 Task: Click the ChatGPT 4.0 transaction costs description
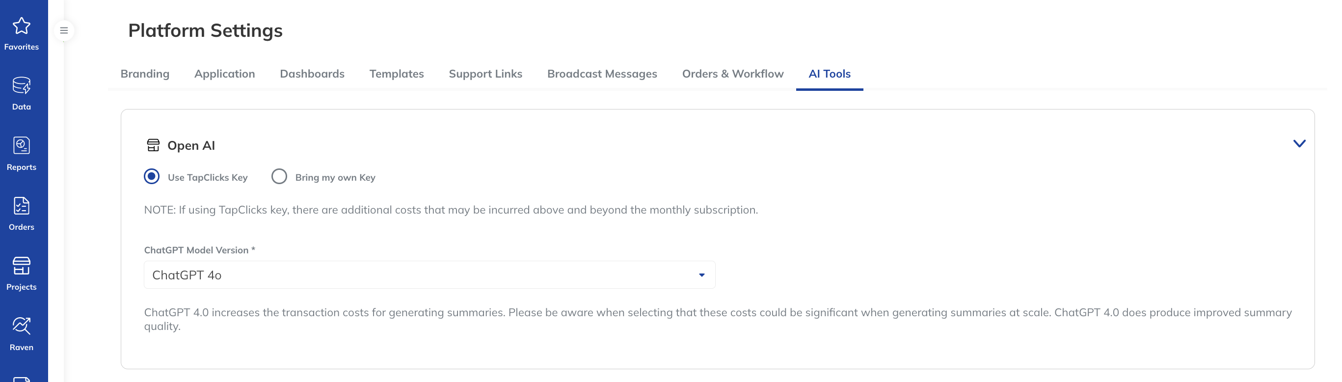click(x=718, y=319)
